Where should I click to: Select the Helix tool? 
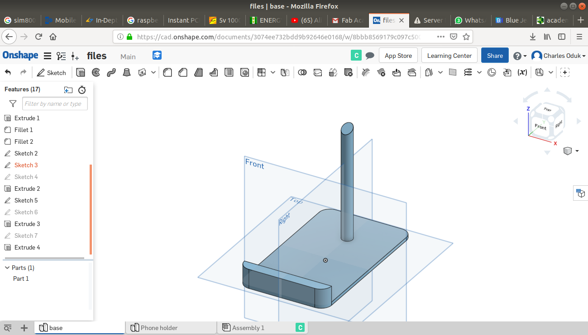[468, 72]
